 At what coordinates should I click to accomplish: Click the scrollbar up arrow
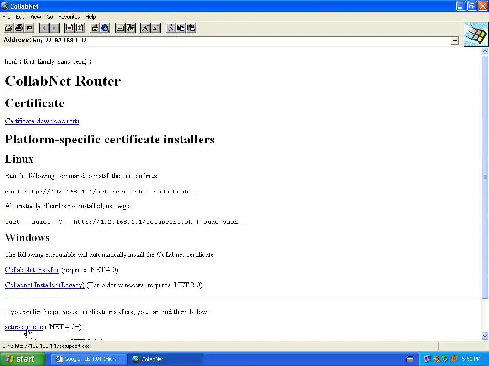[x=485, y=51]
